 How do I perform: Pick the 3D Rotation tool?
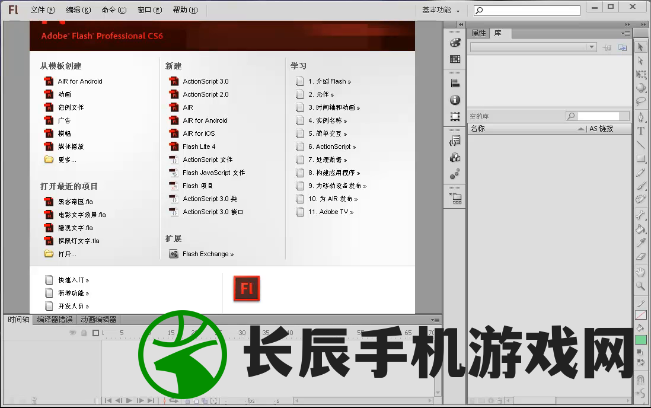(640, 88)
